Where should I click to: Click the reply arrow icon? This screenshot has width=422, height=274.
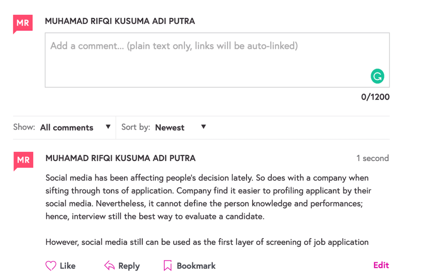pos(109,266)
